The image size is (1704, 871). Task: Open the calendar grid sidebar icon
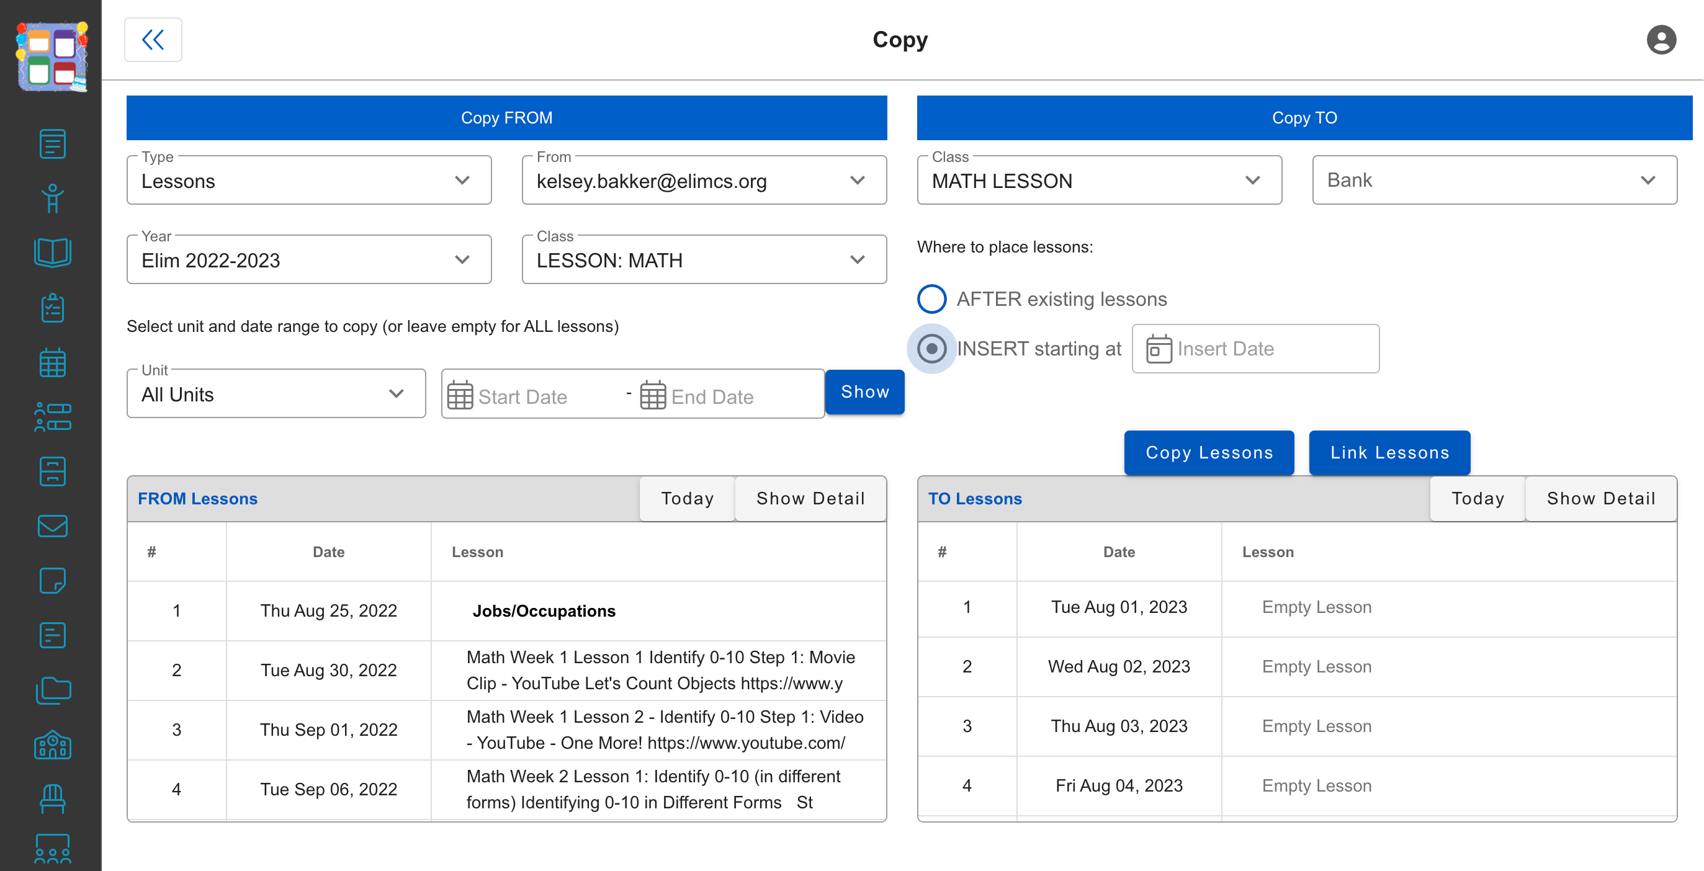tap(52, 362)
